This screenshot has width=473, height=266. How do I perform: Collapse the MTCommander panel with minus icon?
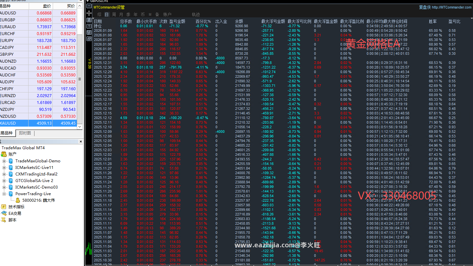click(89, 7)
